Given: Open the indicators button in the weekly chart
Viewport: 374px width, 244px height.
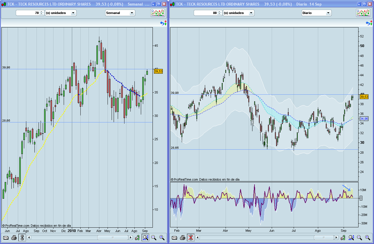Looking at the screenshot, I should (x=158, y=13).
